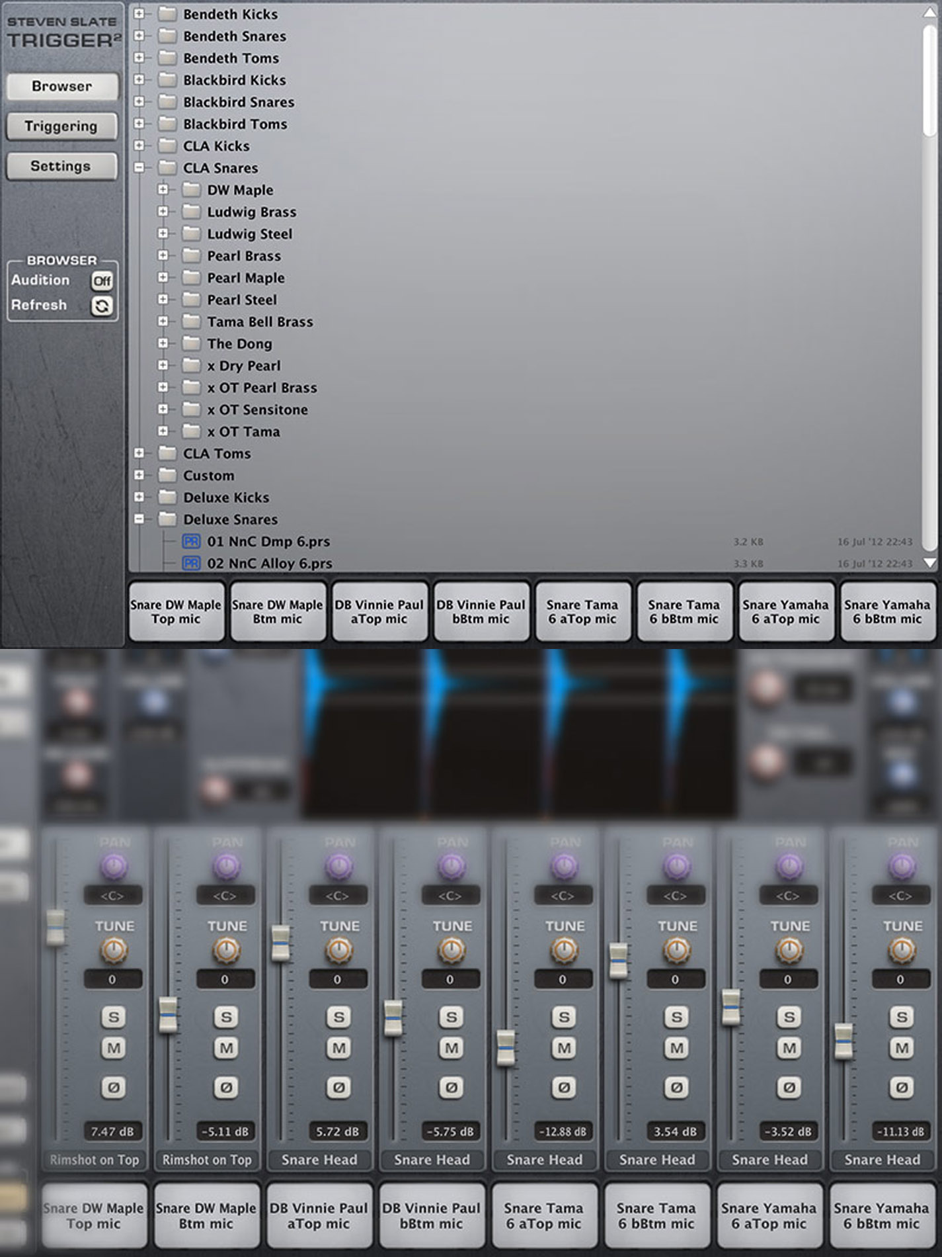Click the Pan knob on Vinnie Paul bBtm channel

click(451, 866)
